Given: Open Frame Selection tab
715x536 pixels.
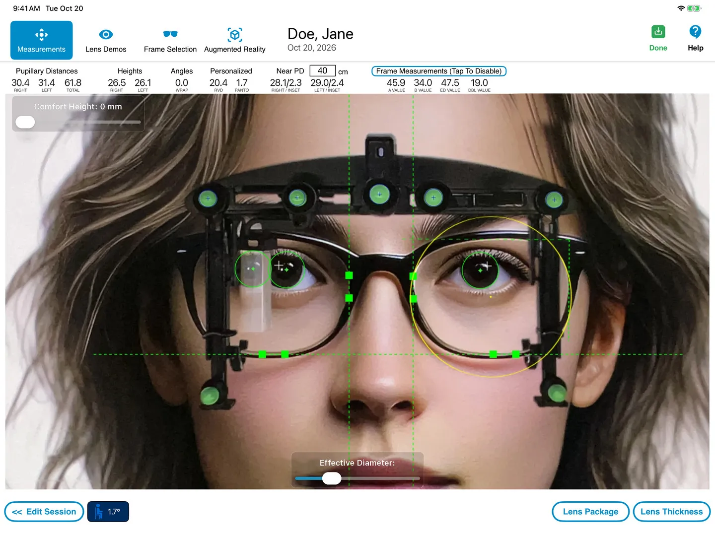Looking at the screenshot, I should [x=170, y=40].
